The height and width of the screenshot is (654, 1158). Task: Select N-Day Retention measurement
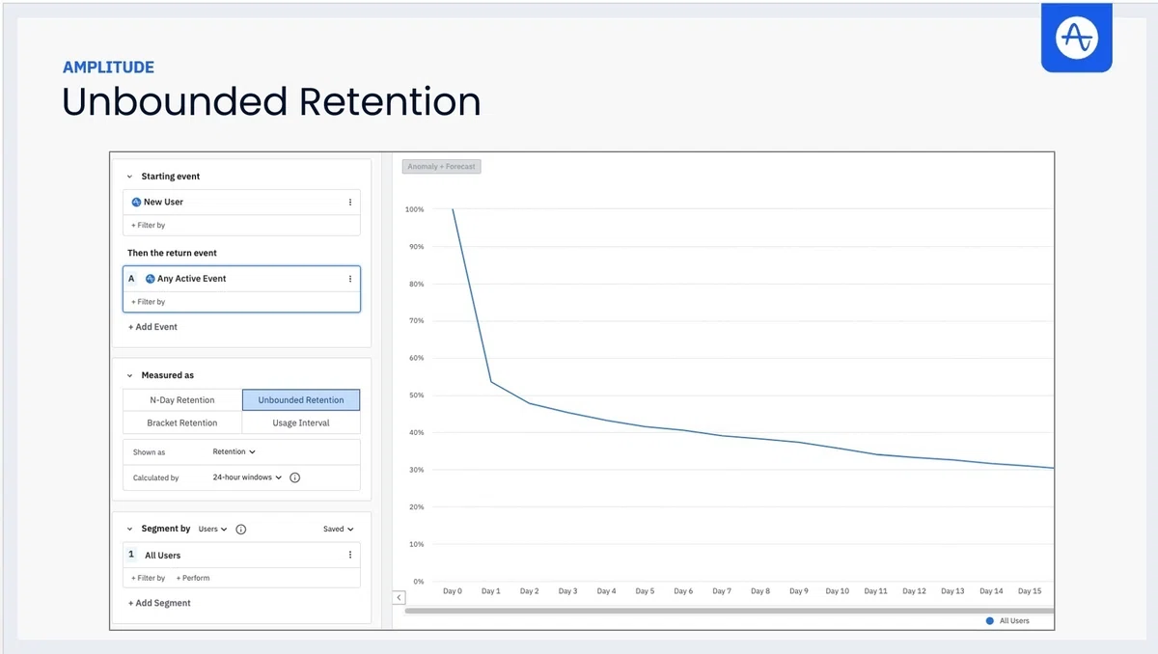182,400
